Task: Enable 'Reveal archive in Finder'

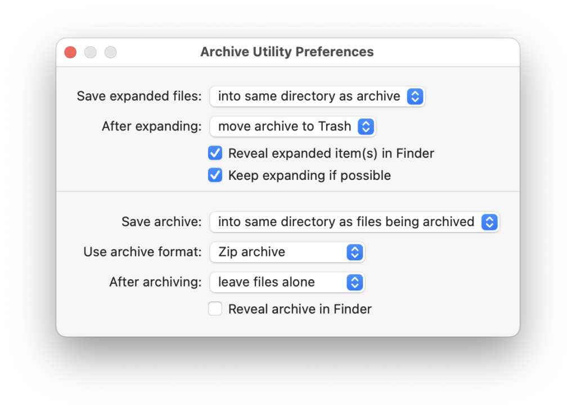Action: 215,309
